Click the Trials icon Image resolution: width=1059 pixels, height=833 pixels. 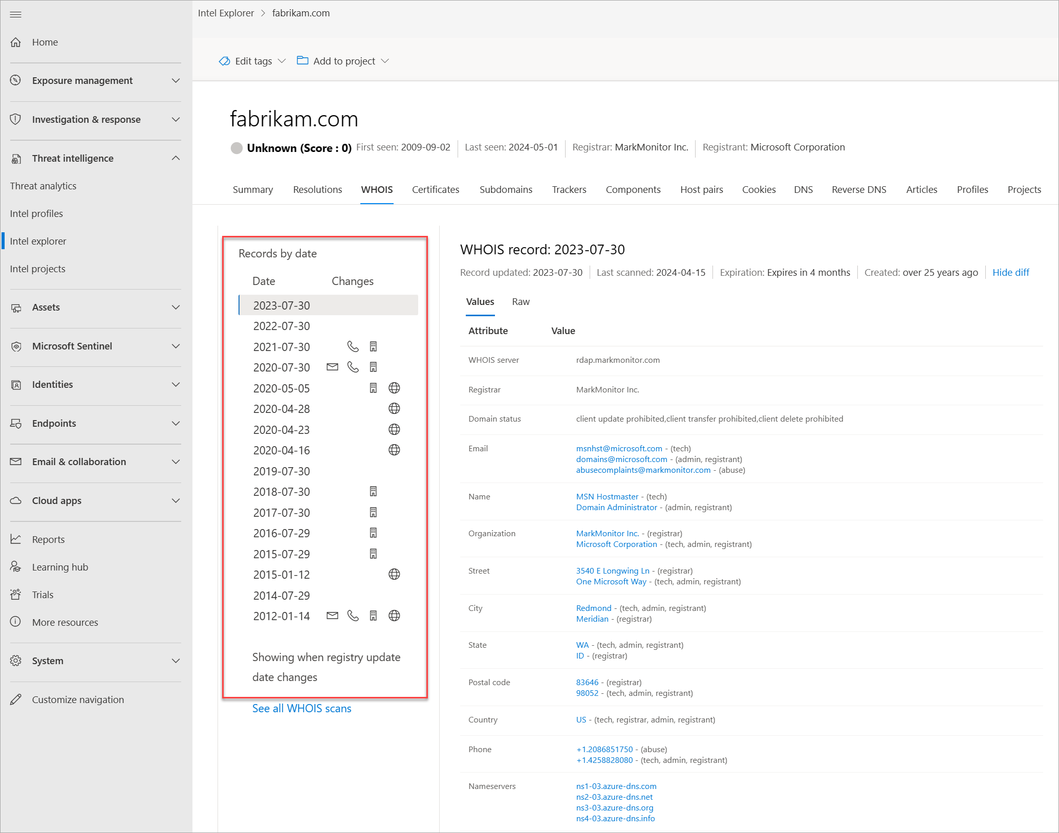click(x=16, y=595)
